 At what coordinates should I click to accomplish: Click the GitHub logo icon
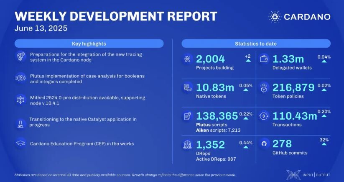pyautogui.click(x=264, y=144)
